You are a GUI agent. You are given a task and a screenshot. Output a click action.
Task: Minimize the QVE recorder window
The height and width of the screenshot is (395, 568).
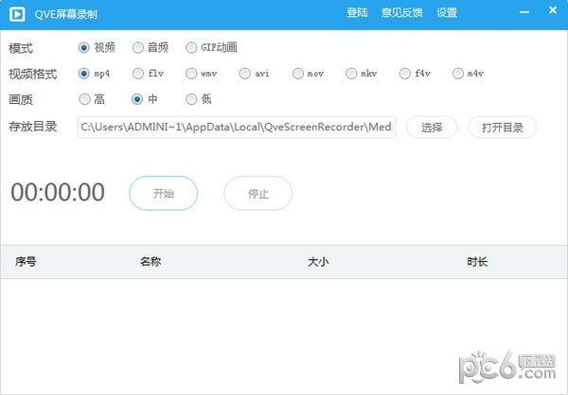525,12
